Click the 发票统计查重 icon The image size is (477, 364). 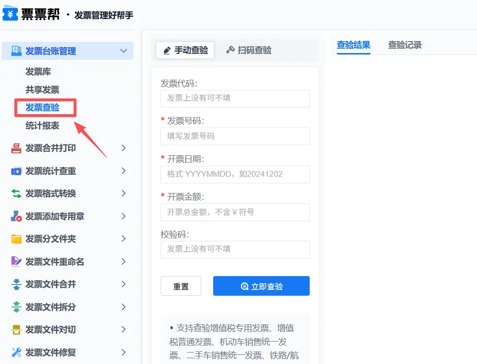[x=16, y=171]
